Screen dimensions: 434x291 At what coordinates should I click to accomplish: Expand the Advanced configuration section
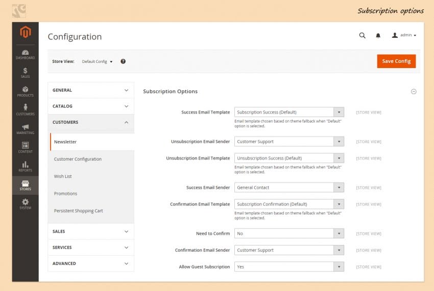click(x=91, y=263)
